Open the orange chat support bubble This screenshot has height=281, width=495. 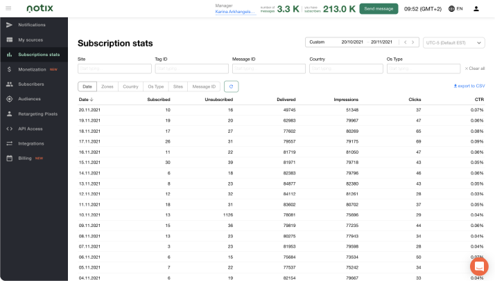[x=479, y=266]
